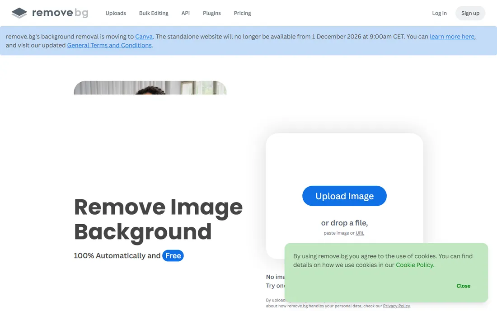Open the learn more here link
Image resolution: width=497 pixels, height=311 pixels.
452,37
